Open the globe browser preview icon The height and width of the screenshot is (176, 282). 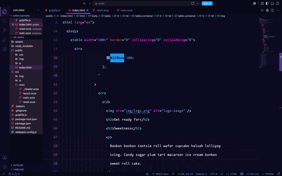[x=267, y=10]
